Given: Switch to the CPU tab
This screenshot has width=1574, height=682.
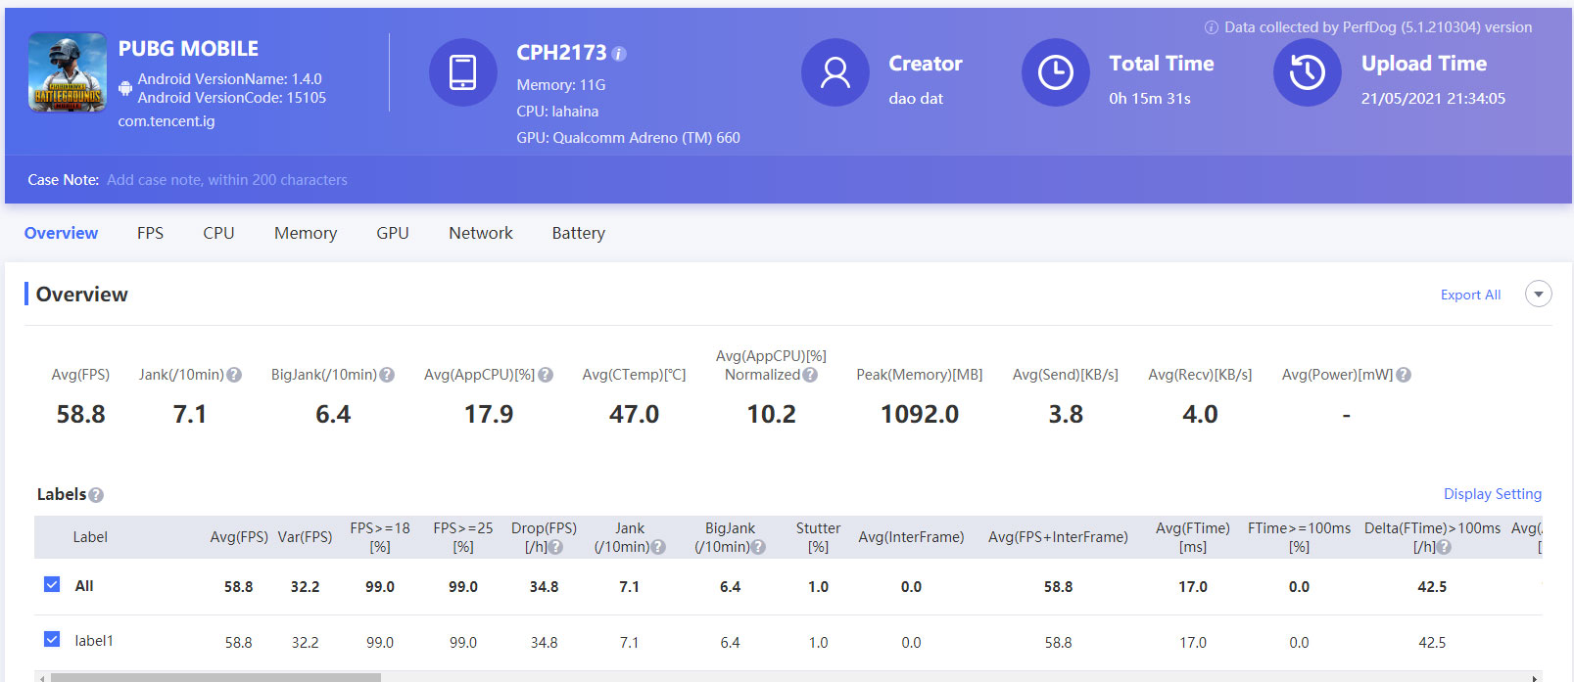Looking at the screenshot, I should [x=218, y=233].
